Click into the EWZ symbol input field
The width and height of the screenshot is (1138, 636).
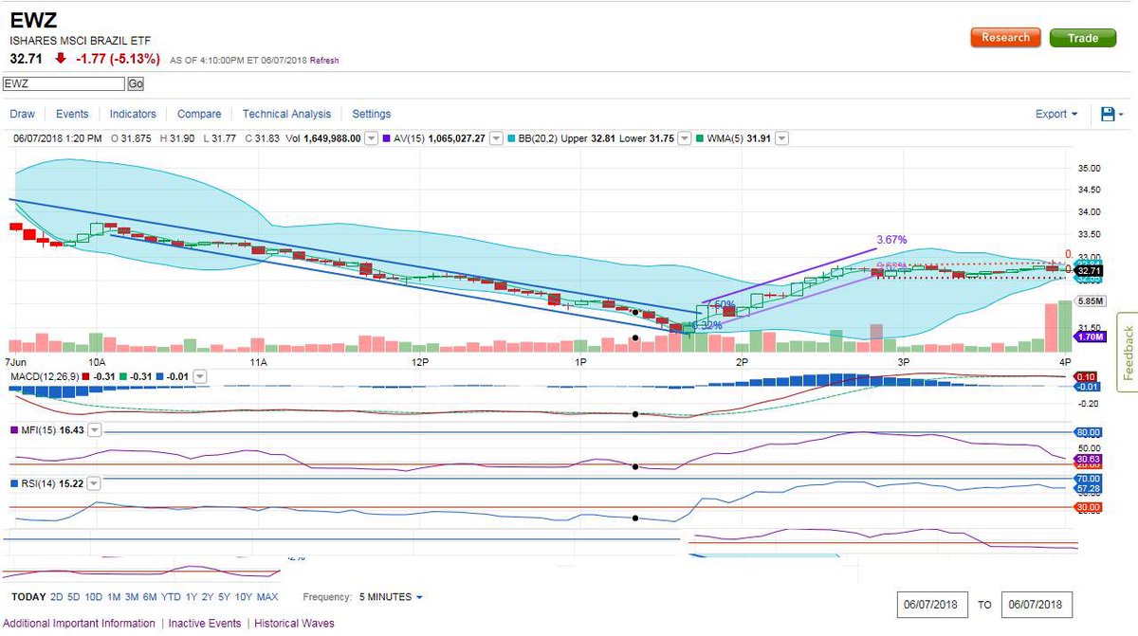point(63,83)
